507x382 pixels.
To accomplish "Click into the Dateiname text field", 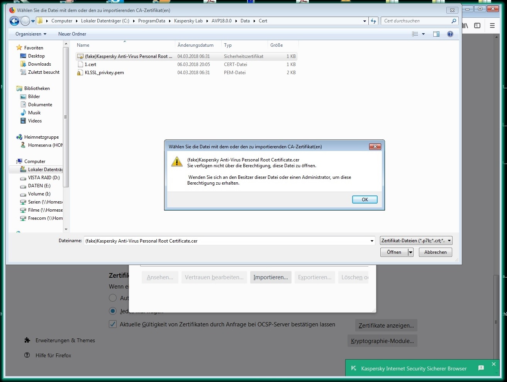I will coord(226,241).
